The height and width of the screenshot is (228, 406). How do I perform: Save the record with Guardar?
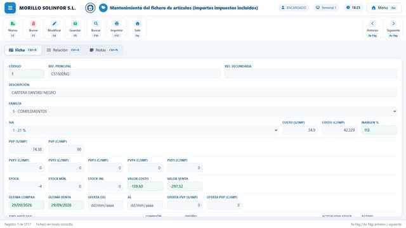click(75, 29)
